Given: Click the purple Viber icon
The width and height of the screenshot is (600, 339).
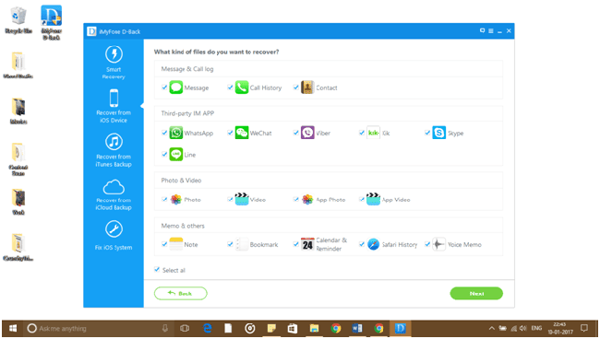Looking at the screenshot, I should [x=307, y=133].
